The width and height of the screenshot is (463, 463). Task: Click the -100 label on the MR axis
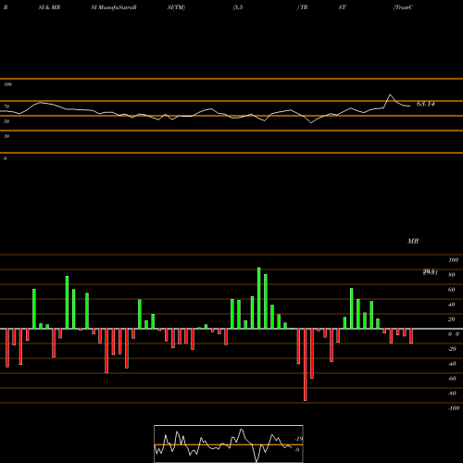click(x=454, y=408)
